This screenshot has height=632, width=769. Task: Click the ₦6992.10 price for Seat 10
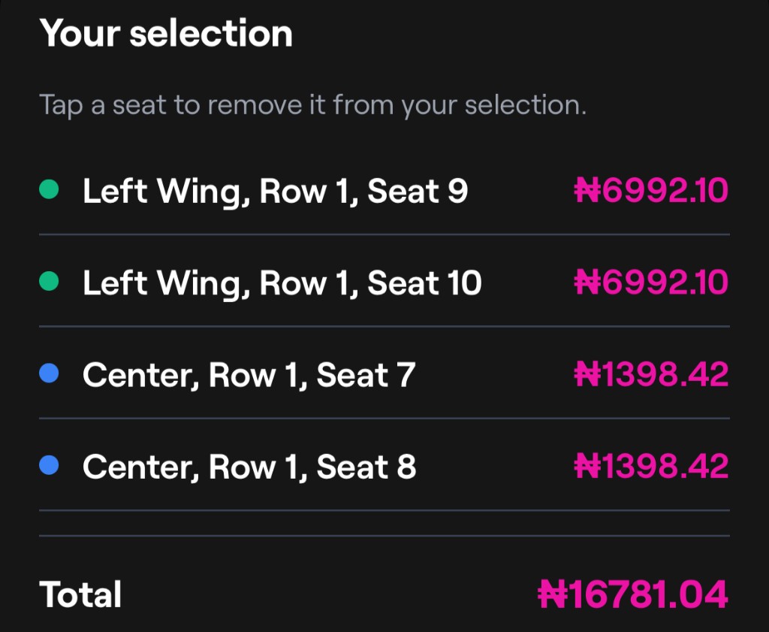(x=651, y=283)
